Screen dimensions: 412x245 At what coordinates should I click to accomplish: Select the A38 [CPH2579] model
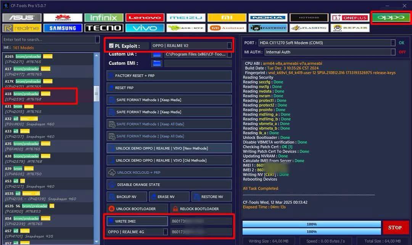[48, 159]
